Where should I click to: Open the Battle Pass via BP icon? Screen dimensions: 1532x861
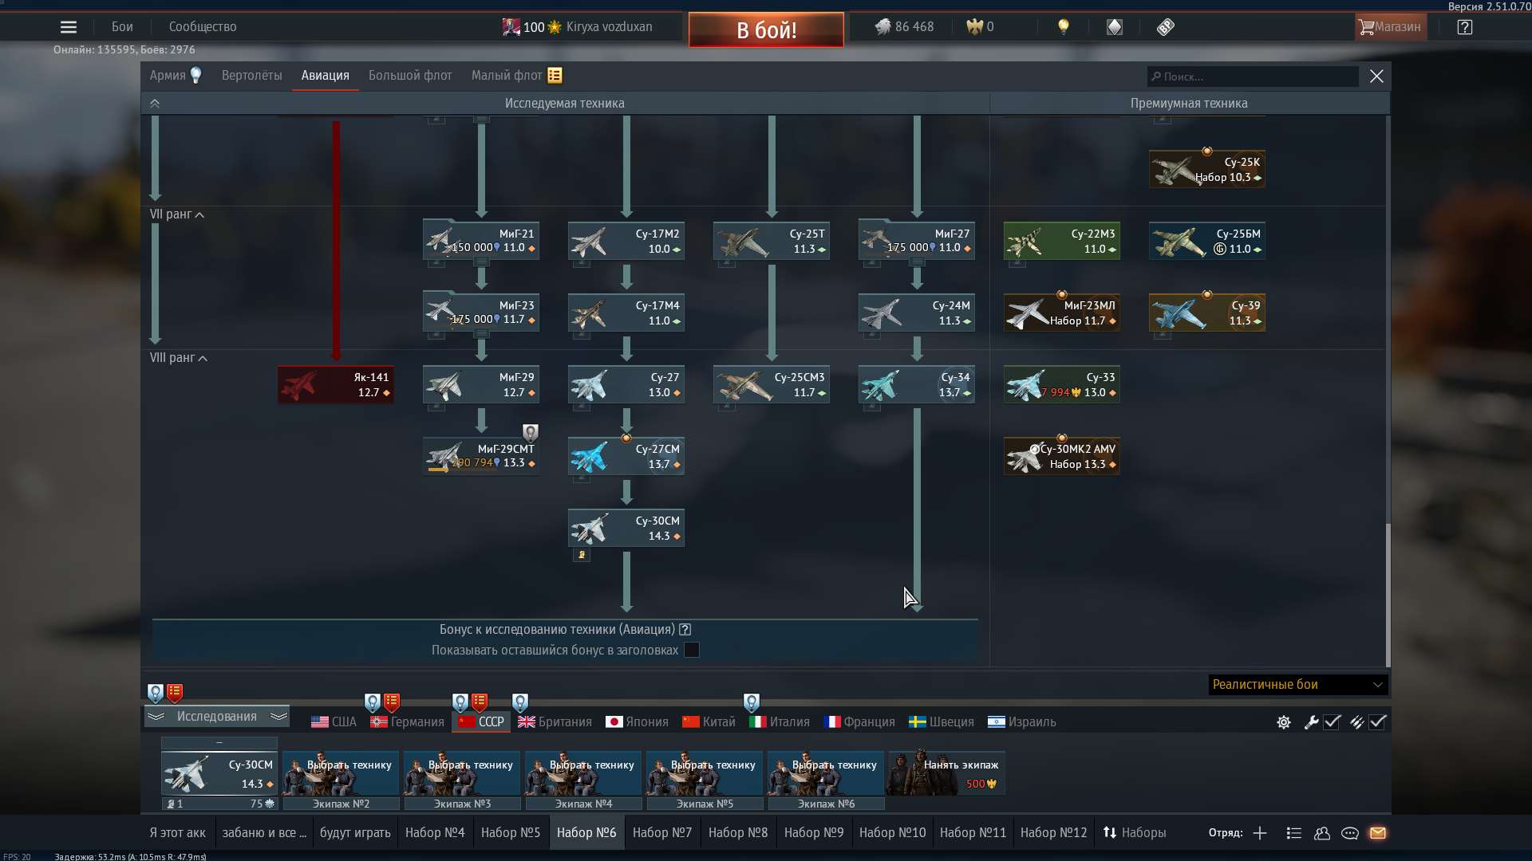point(1164,26)
